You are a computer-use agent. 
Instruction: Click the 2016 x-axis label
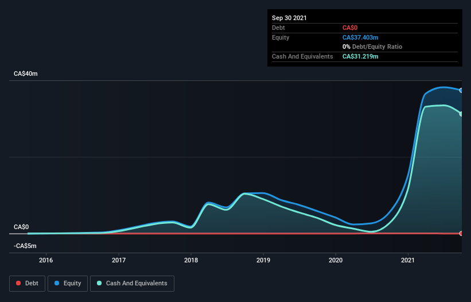pos(46,260)
